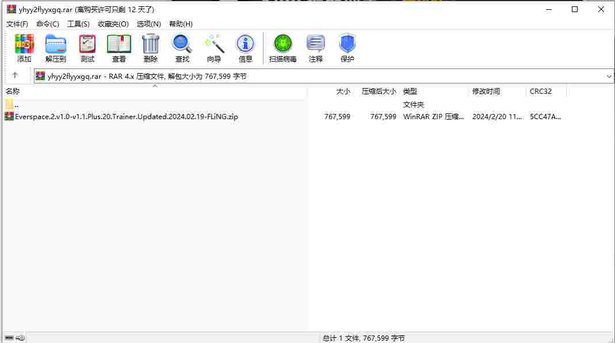Sort by 压缩后大小 column header
This screenshot has height=343, width=615.
[x=379, y=92]
